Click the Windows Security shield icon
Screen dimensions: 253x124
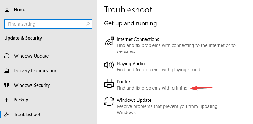pos(7,85)
